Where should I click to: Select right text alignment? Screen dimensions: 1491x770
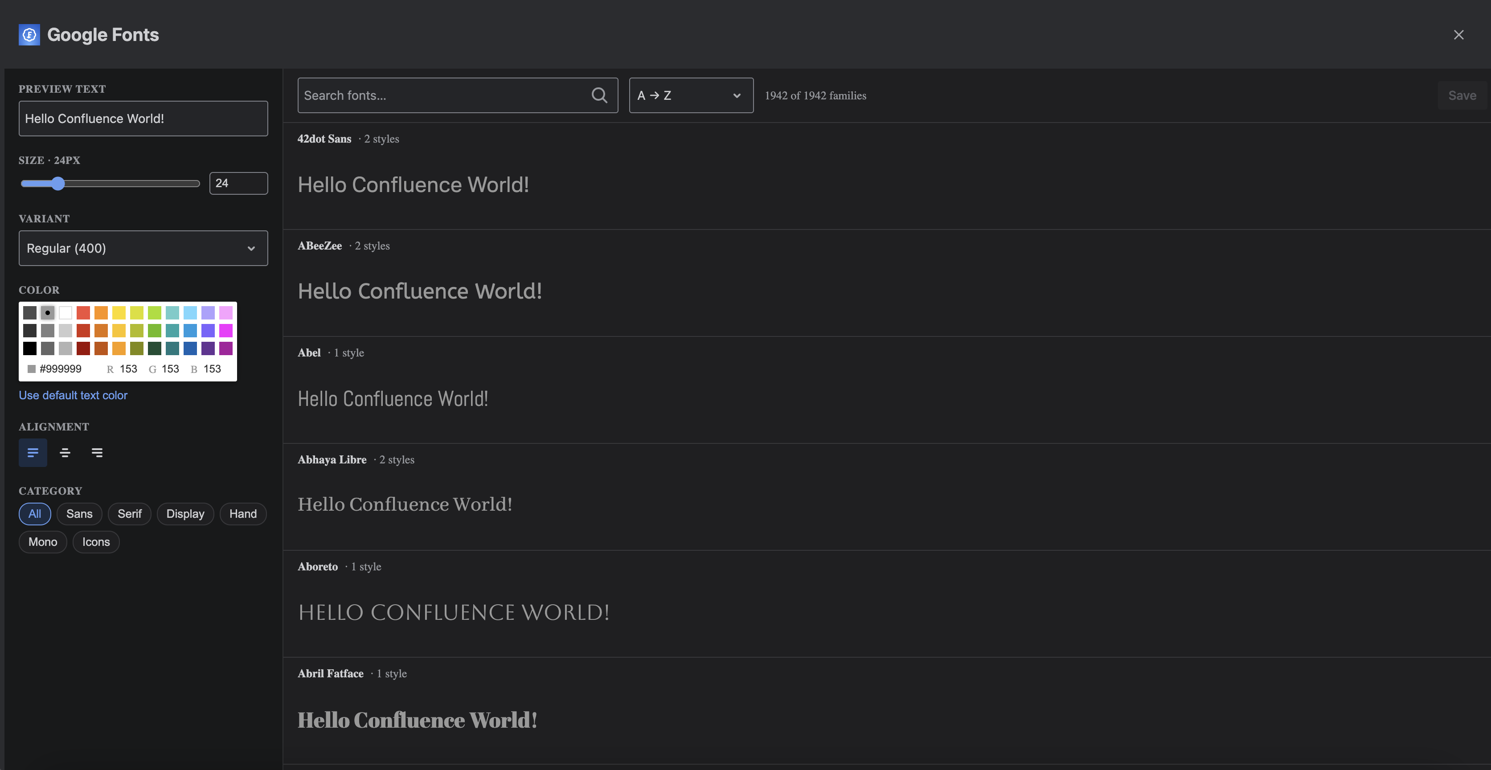tap(97, 453)
